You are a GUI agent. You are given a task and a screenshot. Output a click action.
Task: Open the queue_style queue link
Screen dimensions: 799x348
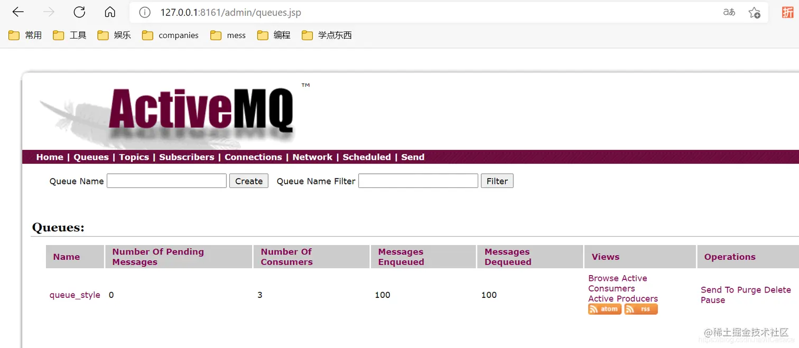click(x=75, y=295)
